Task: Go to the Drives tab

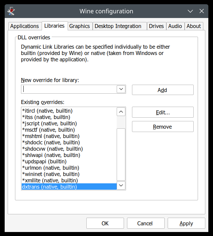Action: (x=156, y=26)
